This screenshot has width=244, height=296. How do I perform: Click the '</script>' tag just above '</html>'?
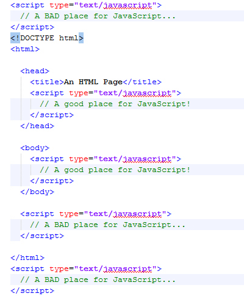coord(42,236)
